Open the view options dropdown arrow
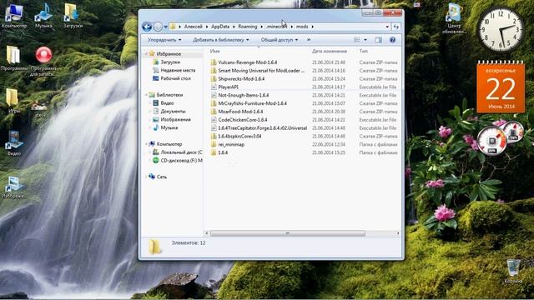This screenshot has width=534, height=300. [365, 40]
